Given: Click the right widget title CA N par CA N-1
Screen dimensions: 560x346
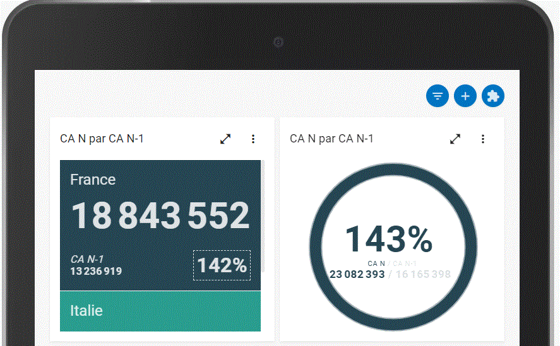Looking at the screenshot, I should pyautogui.click(x=331, y=139).
